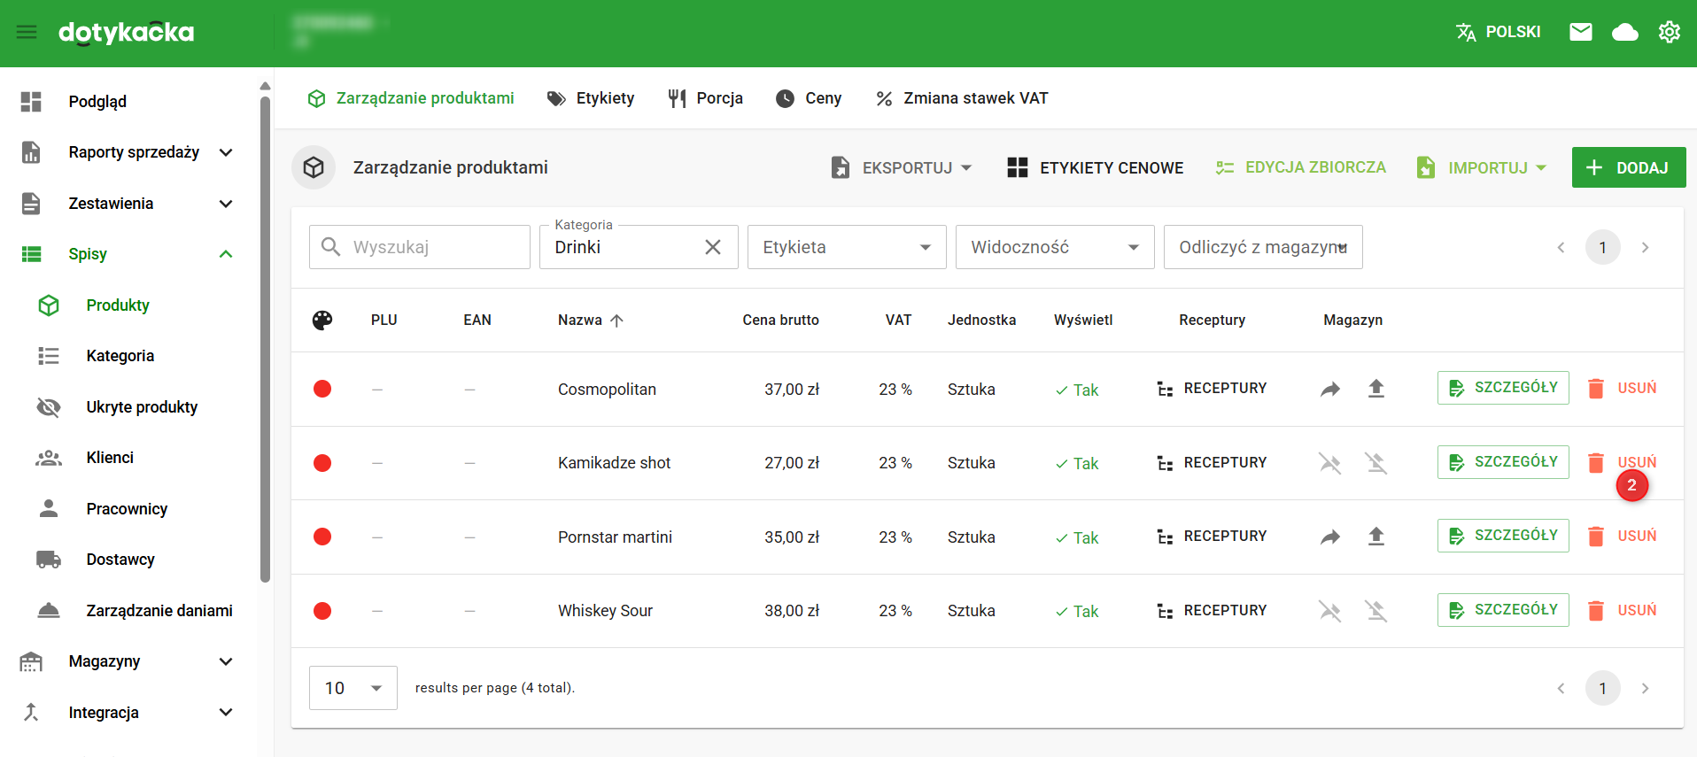Expand the Widoczność filter dropdown
This screenshot has height=757, width=1697.
coord(1054,247)
